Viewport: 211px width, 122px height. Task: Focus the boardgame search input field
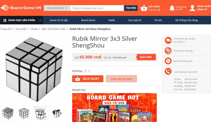[x=97, y=8]
